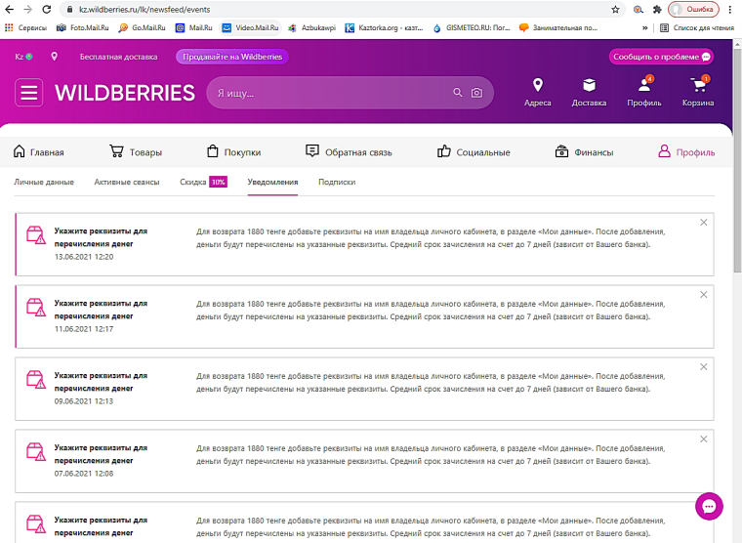Image resolution: width=742 pixels, height=543 pixels.
Task: Open the Профиль icon in header
Action: coord(643,90)
